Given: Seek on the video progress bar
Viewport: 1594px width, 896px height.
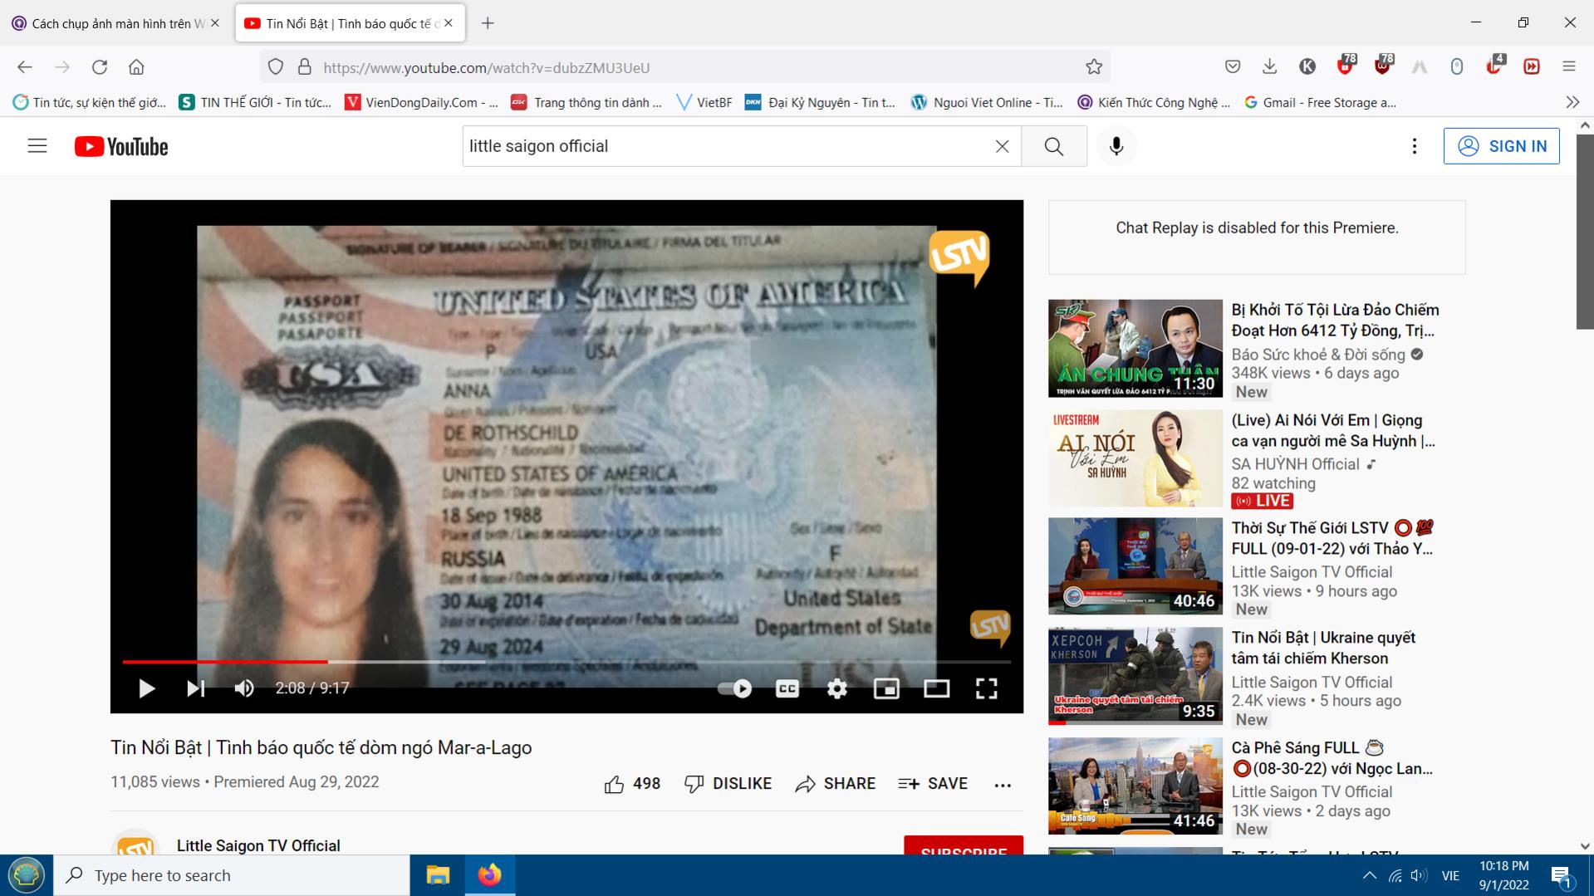Looking at the screenshot, I should [566, 662].
